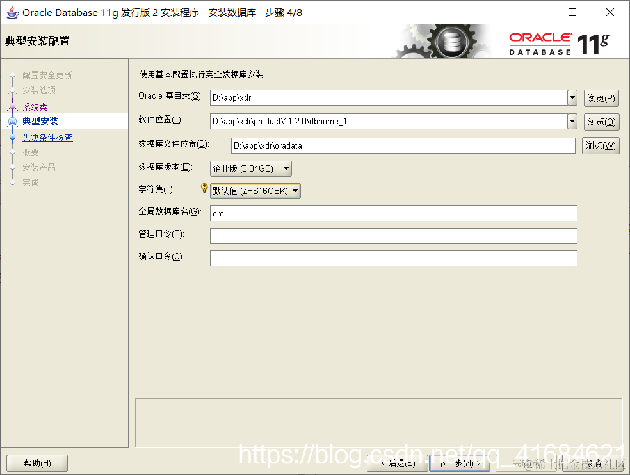Click 浏览(W) for 数据库文件位置
This screenshot has width=630, height=475.
pos(600,145)
